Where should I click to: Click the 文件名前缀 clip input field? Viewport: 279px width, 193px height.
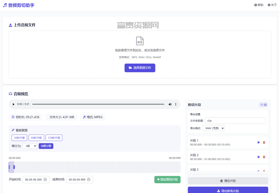tap(235, 121)
